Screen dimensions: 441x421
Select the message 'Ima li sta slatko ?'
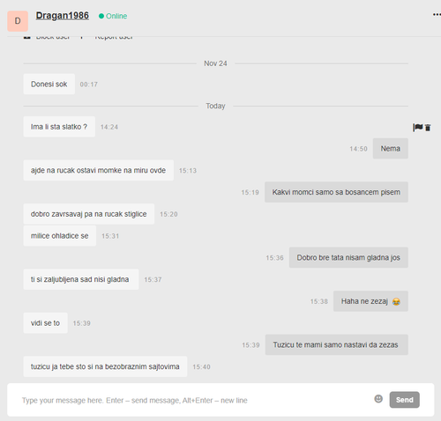point(59,127)
